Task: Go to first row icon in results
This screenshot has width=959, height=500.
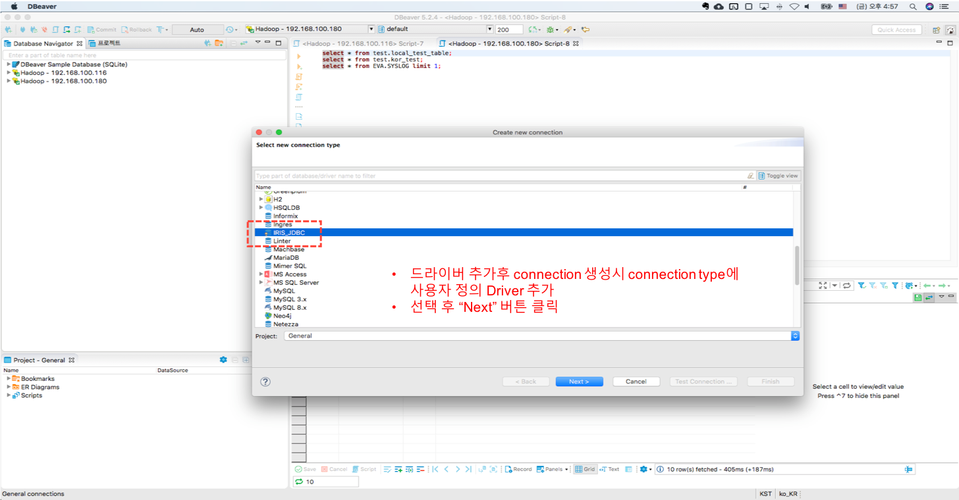Action: point(435,469)
